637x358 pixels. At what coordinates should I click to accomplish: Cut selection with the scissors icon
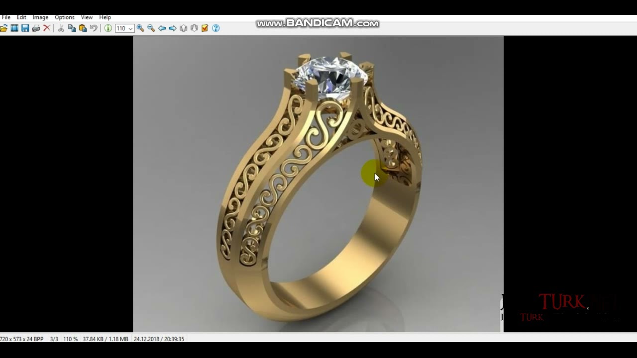point(61,28)
